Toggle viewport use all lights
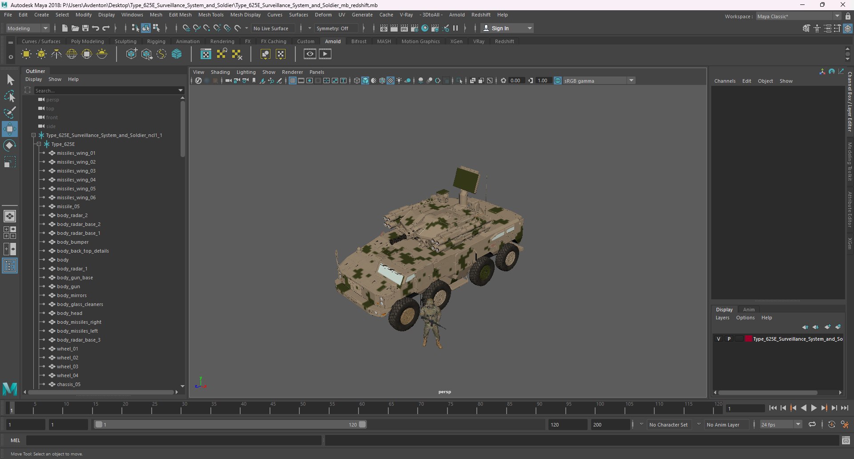The image size is (854, 459). click(x=399, y=81)
